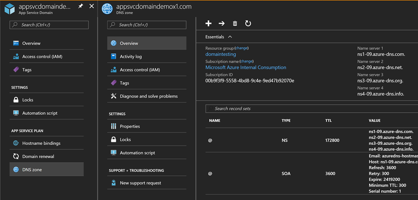Close the App Service Domain blade

pyautogui.click(x=92, y=6)
